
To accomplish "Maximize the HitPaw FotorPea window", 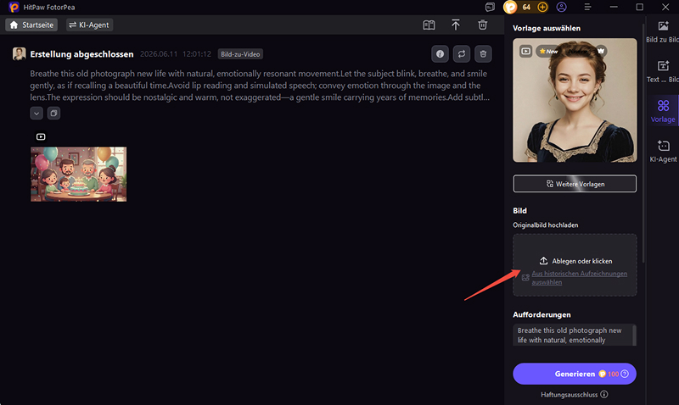I will pyautogui.click(x=640, y=7).
